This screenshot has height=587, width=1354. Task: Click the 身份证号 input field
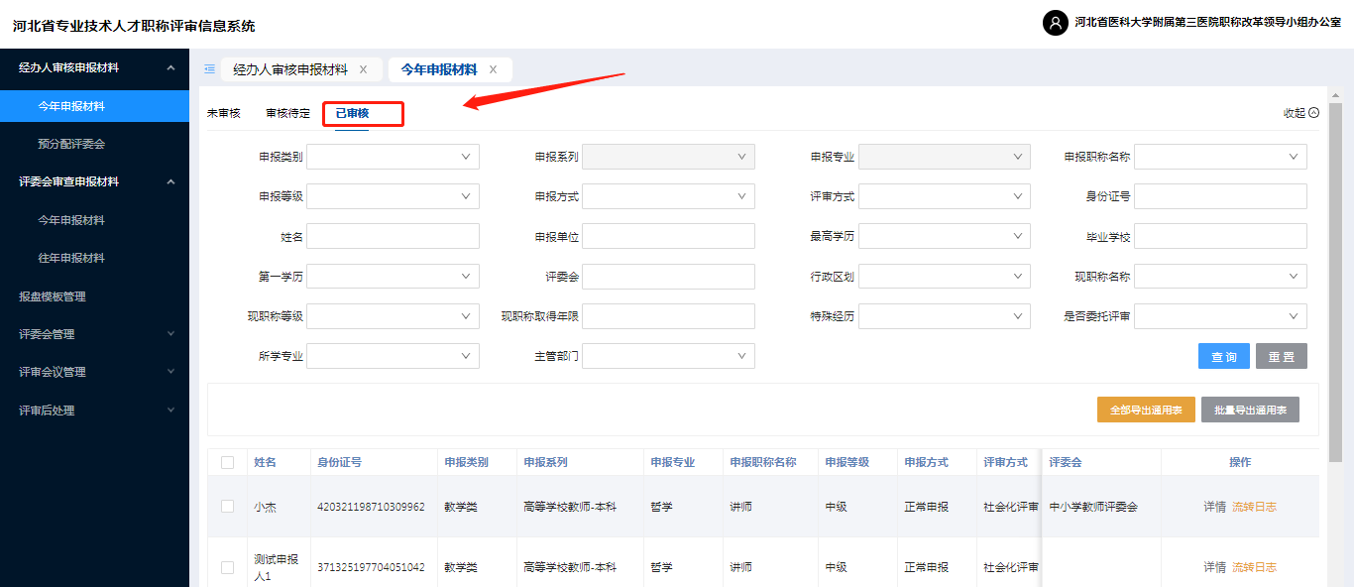(x=1220, y=196)
